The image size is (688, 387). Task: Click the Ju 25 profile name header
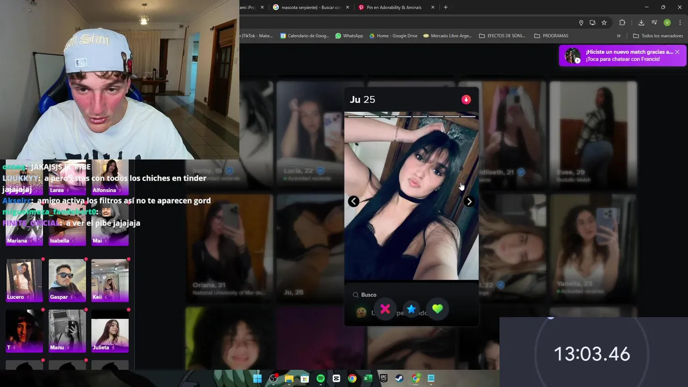click(362, 99)
